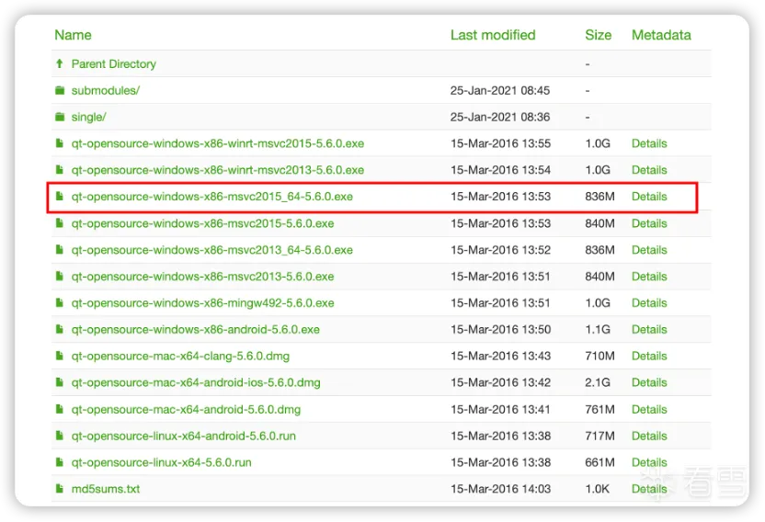The height and width of the screenshot is (522, 765).
Task: Click file icon beside mac-x64-android-5.6.0.dmg
Action: [x=60, y=409]
